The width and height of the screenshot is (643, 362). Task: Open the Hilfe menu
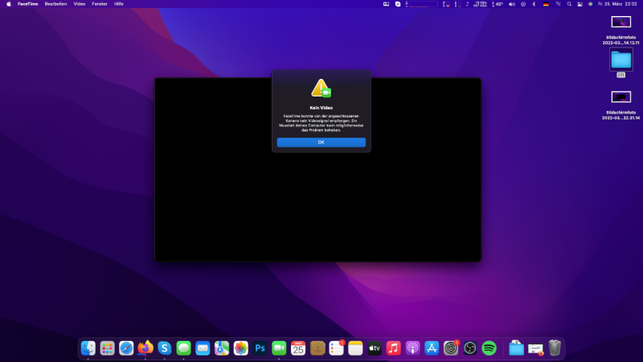119,4
